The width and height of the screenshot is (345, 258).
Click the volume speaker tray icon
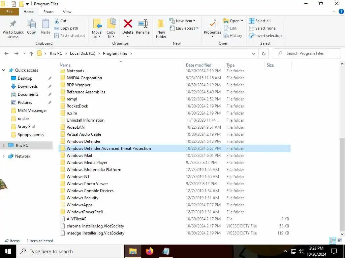[301, 251]
